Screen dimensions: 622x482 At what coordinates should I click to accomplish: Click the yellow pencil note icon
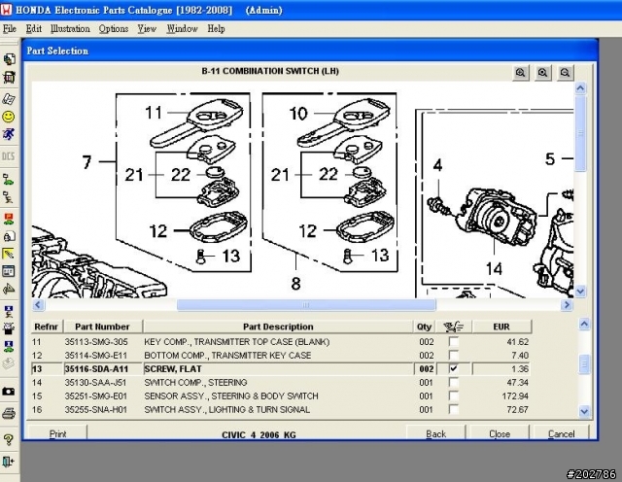pos(9,254)
